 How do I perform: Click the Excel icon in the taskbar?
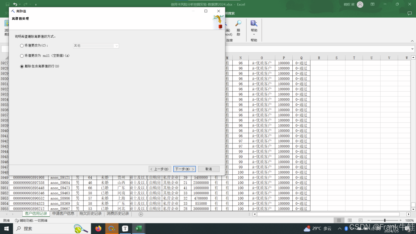pos(138,229)
